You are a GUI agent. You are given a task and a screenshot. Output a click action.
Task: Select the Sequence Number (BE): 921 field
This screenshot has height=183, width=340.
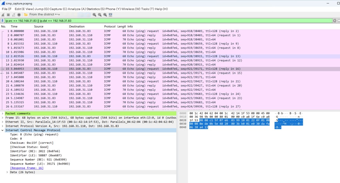tap(38, 160)
